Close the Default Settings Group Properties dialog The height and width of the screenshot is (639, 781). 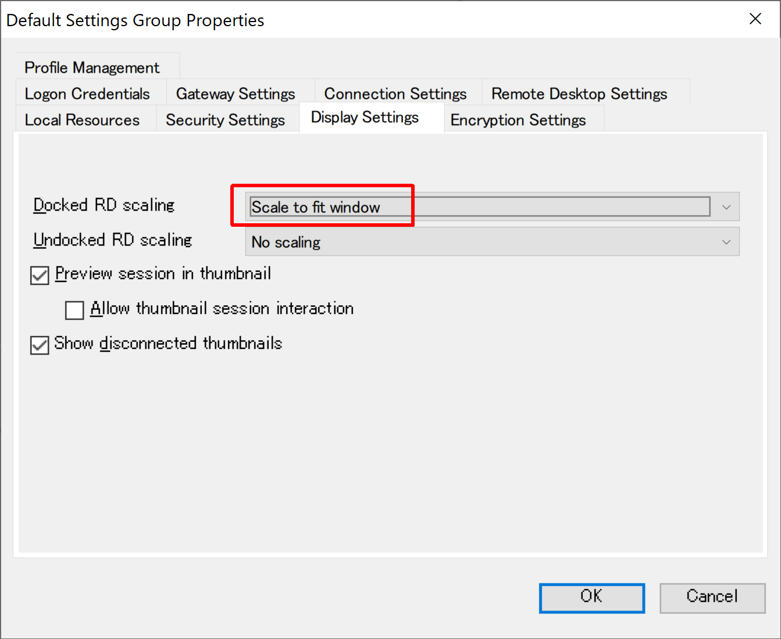[755, 19]
